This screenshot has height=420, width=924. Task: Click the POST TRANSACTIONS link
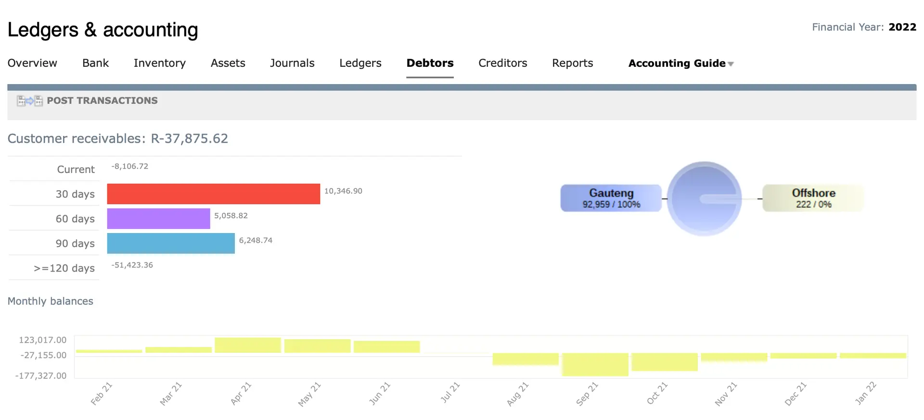pos(102,100)
